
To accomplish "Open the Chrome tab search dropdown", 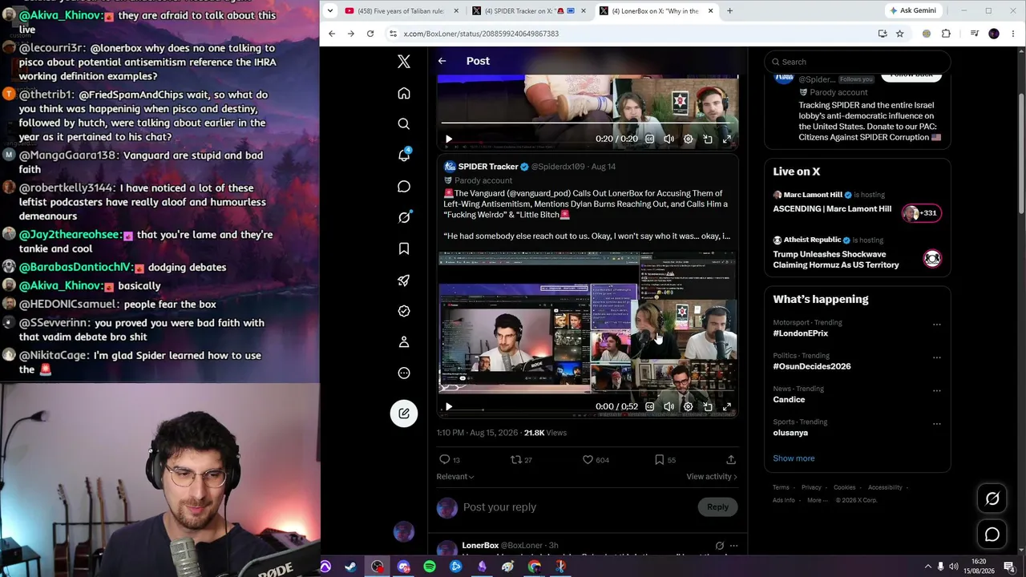I will click(330, 11).
